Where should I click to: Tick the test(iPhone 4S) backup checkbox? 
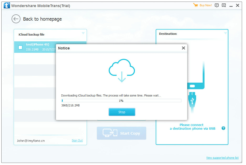tap(20, 47)
